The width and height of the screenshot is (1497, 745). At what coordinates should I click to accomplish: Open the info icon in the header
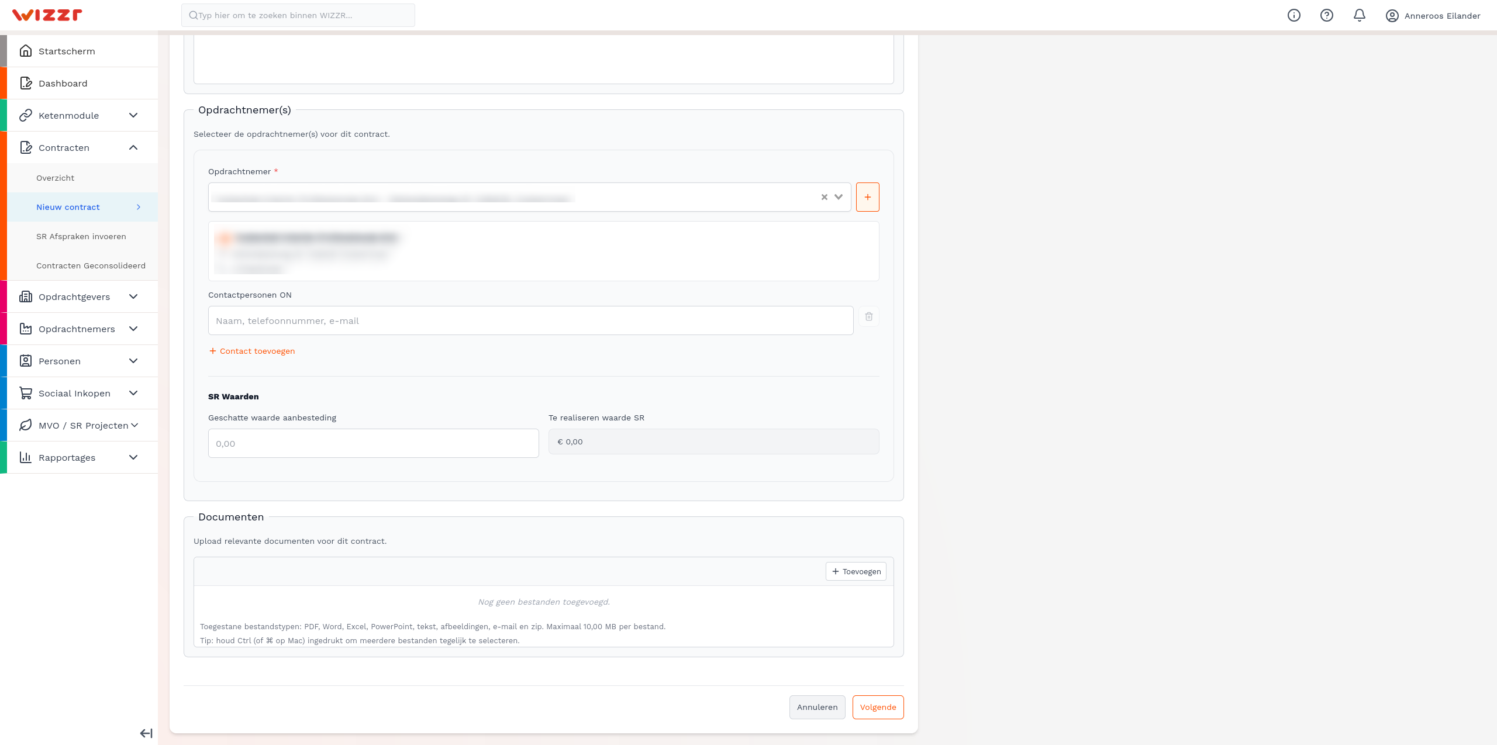[x=1294, y=16]
